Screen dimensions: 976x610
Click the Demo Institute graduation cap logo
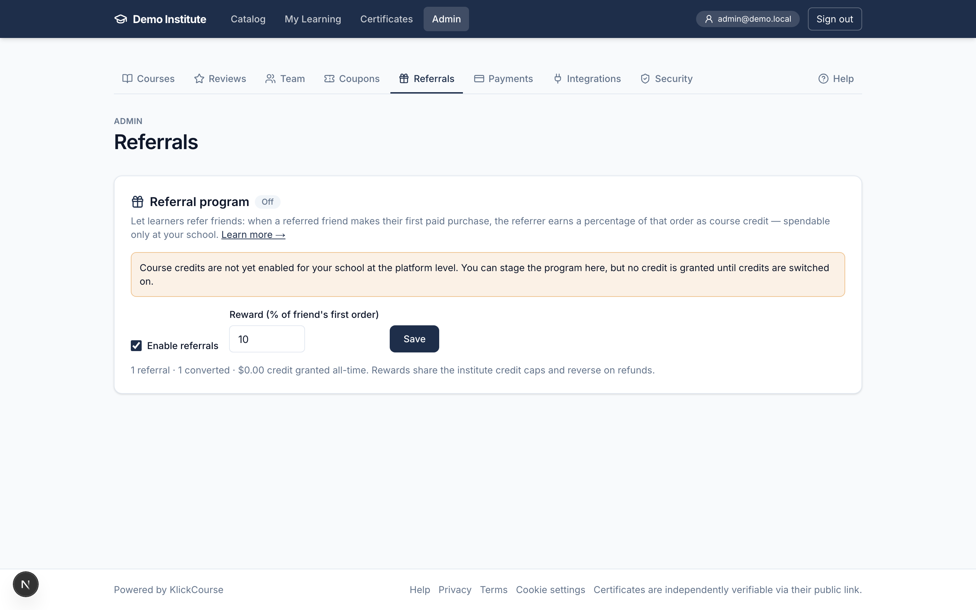(x=121, y=19)
